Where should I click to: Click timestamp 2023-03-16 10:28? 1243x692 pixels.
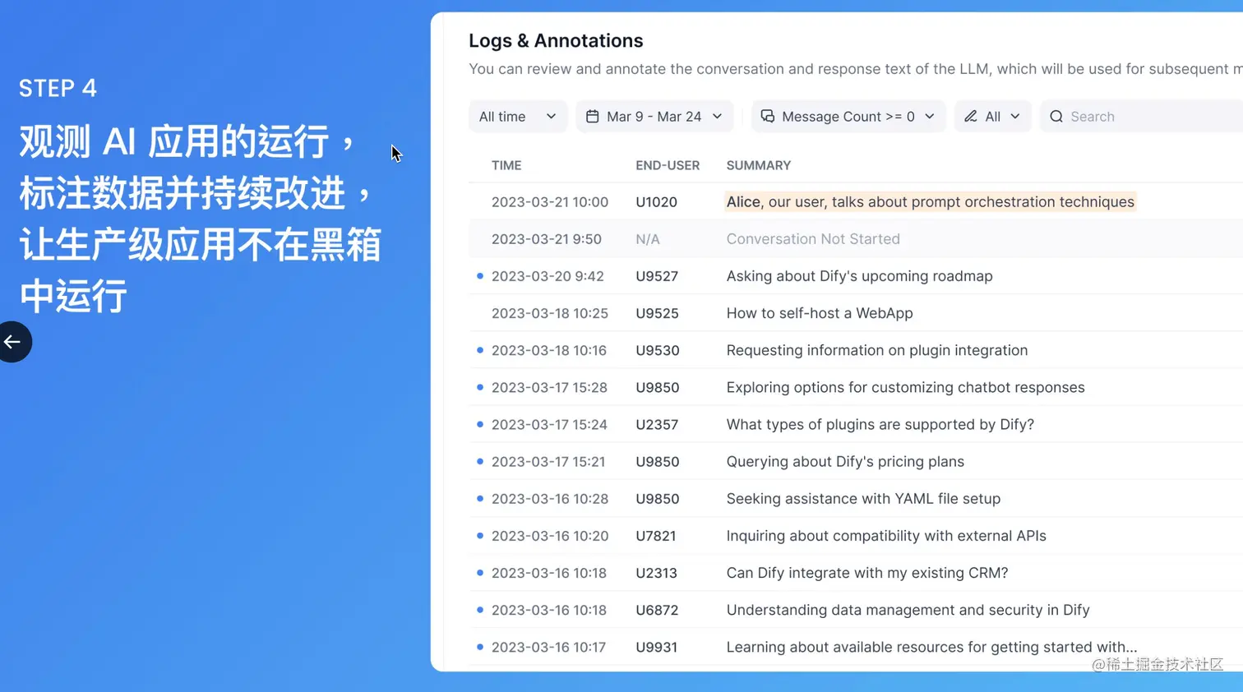(x=550, y=499)
